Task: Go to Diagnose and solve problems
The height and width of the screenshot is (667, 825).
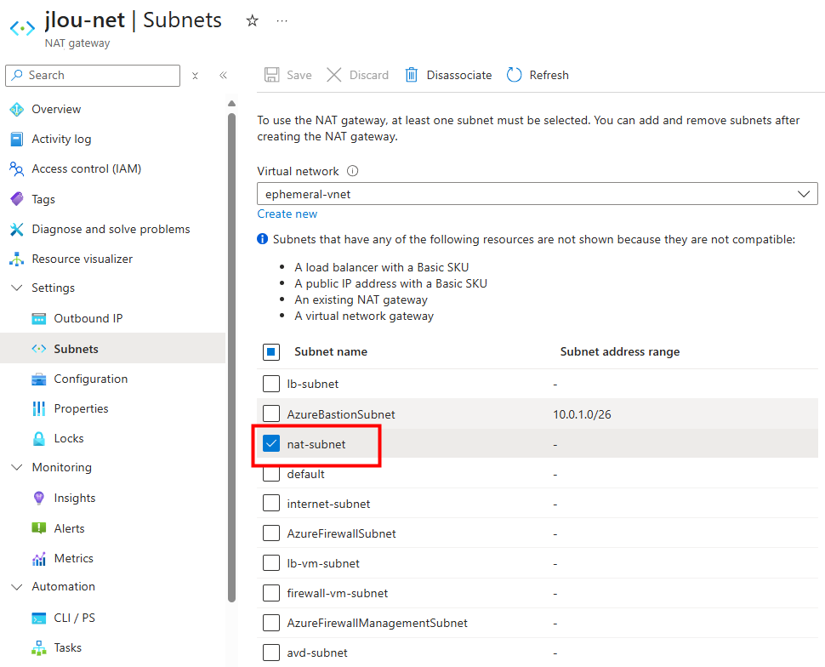Action: click(x=111, y=229)
